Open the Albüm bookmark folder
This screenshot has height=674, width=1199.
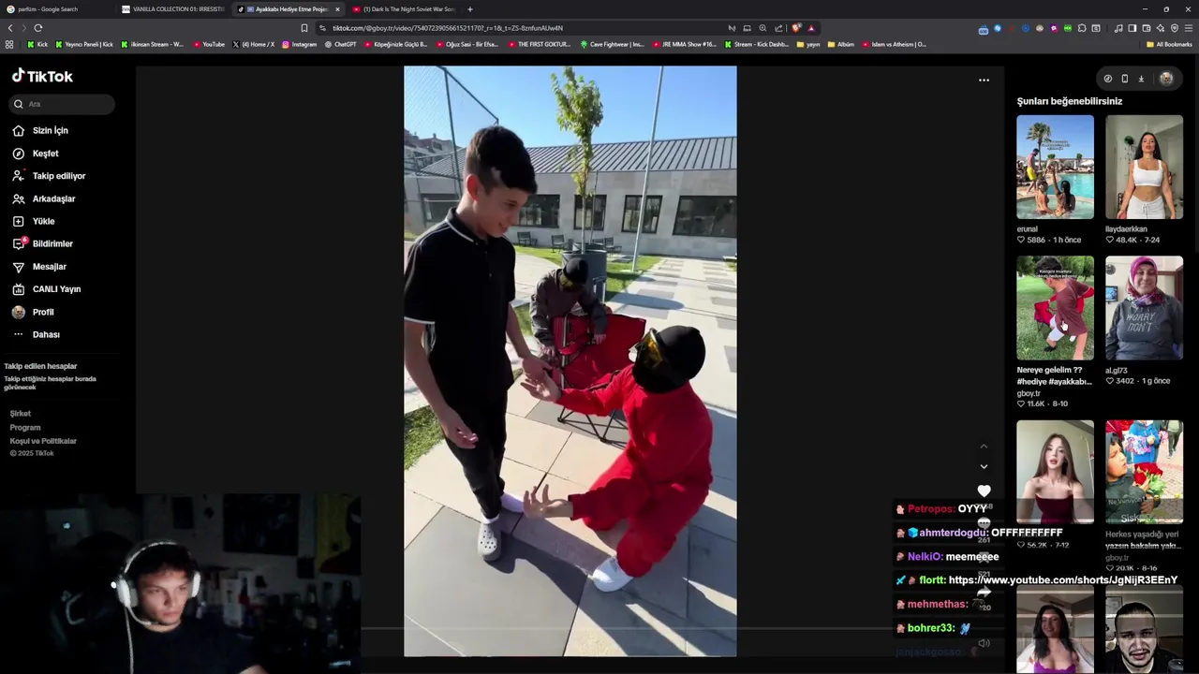[841, 44]
